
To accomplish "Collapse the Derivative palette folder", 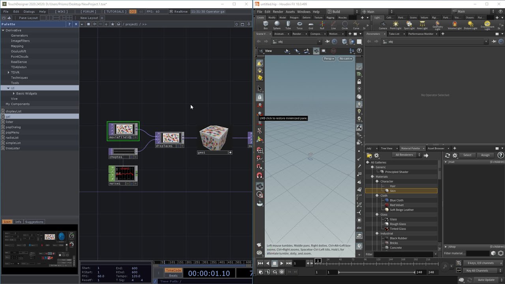I will [x=3, y=30].
